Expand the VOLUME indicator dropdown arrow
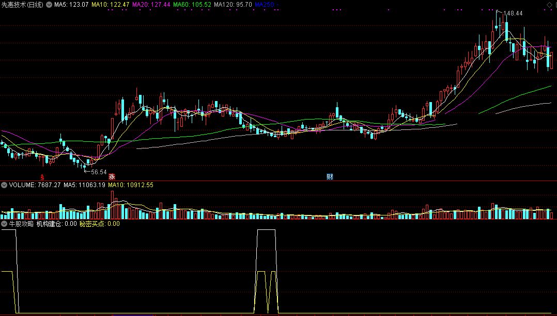This screenshot has height=316, width=557. [4, 185]
